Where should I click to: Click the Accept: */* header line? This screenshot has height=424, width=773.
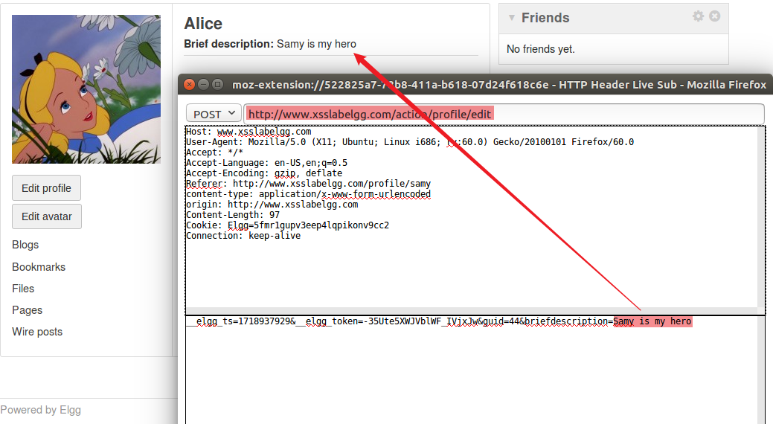point(214,152)
